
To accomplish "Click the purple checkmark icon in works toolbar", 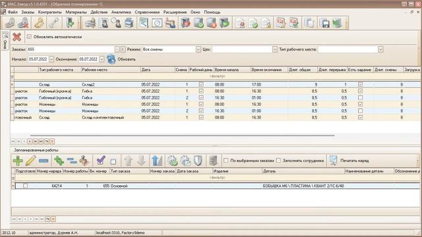I will [x=101, y=161].
